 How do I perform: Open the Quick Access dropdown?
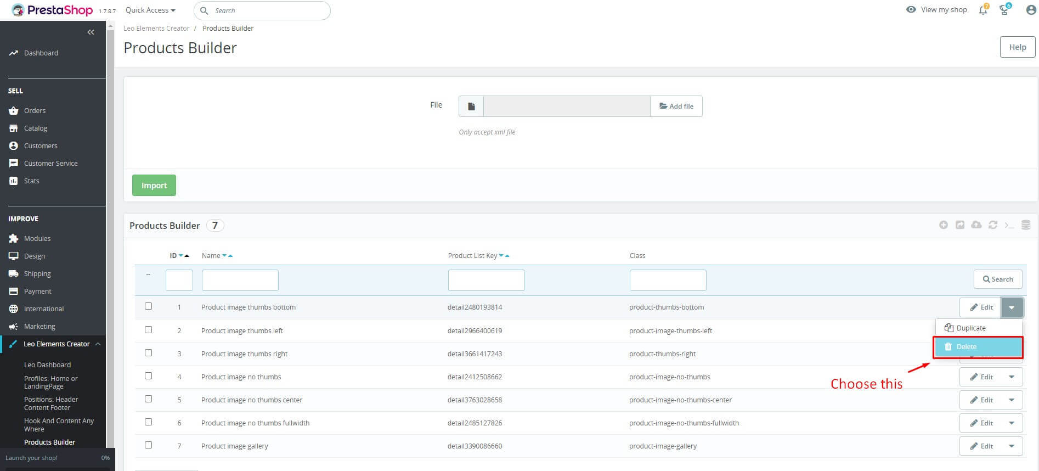tap(150, 10)
